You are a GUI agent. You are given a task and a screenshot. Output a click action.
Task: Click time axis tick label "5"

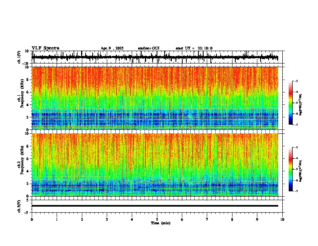coord(157,219)
